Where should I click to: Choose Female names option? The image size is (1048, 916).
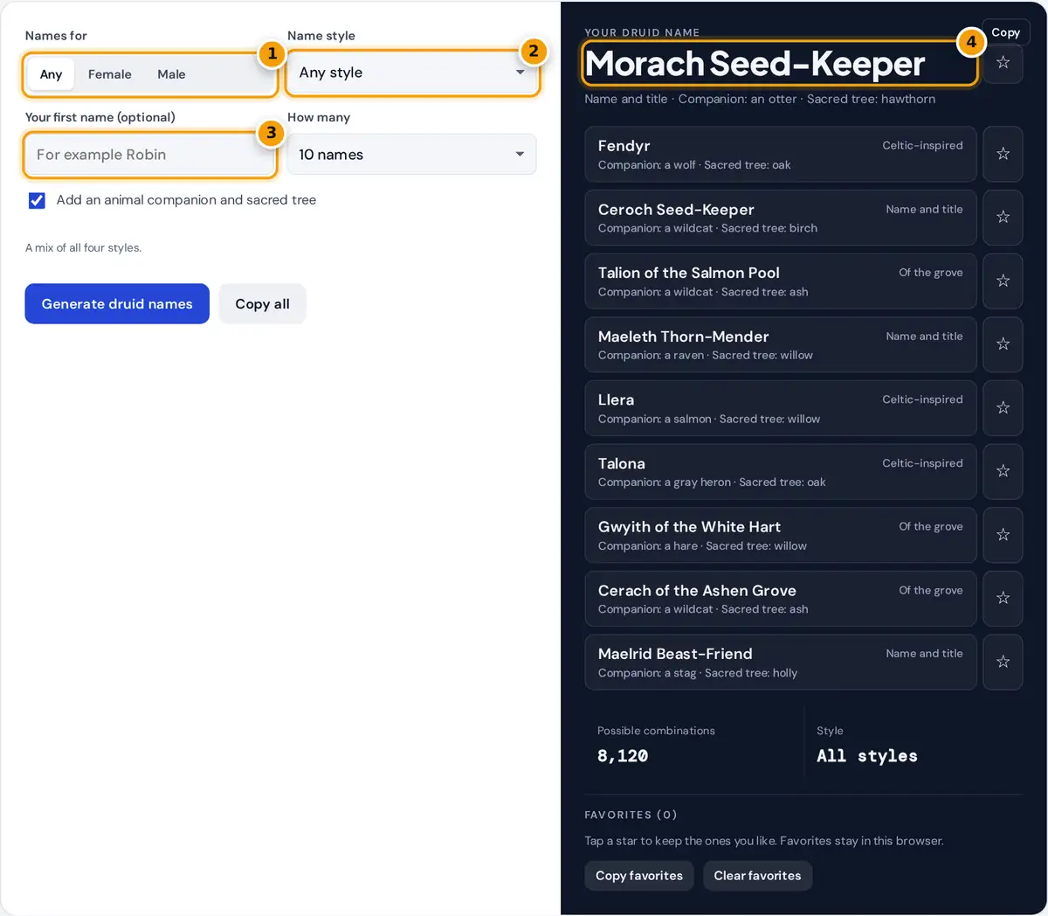pyautogui.click(x=110, y=74)
